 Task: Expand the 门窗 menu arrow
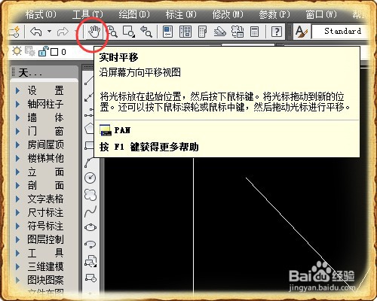(x=17, y=131)
